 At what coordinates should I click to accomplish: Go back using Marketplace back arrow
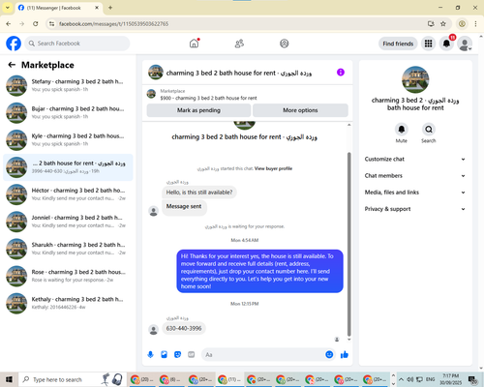point(12,65)
